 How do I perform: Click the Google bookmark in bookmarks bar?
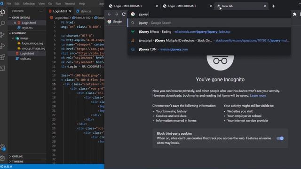click(115, 22)
